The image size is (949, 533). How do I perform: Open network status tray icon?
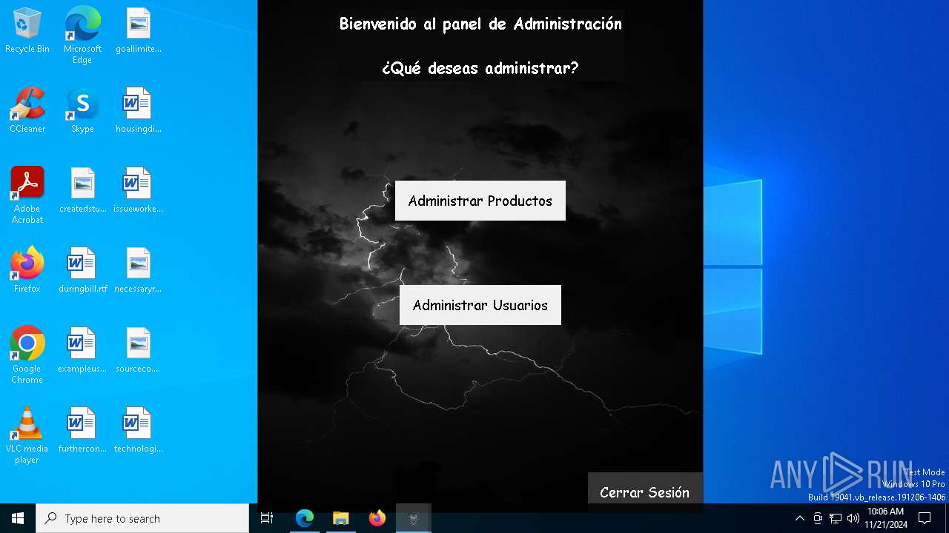tap(836, 518)
